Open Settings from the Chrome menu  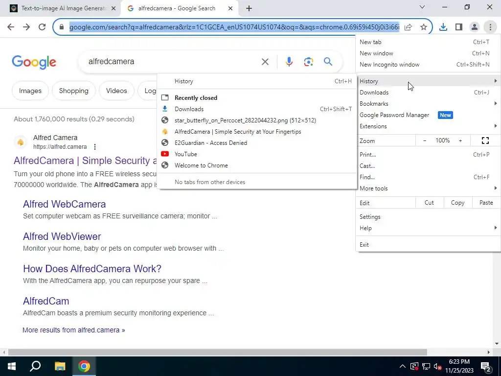(x=428, y=217)
